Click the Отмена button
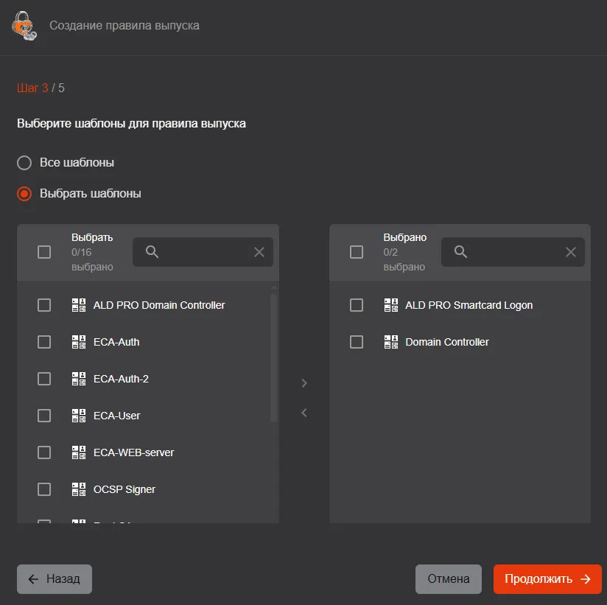The image size is (607, 605). click(x=449, y=579)
